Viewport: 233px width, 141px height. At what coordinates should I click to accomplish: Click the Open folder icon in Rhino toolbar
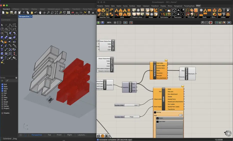[x=7, y=13]
